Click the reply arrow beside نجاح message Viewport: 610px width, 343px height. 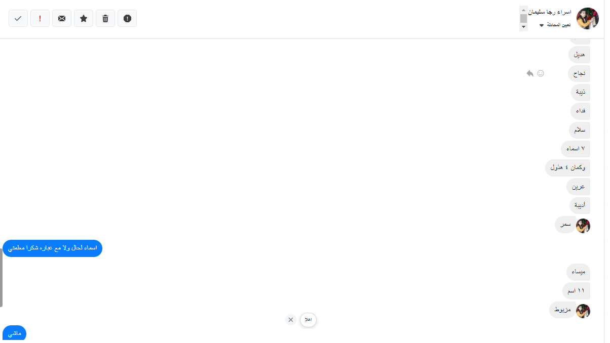point(530,73)
